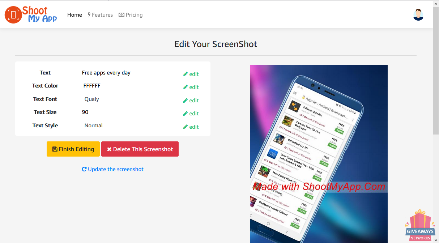Edit the Text Size value
439x243 pixels.
coord(191,114)
